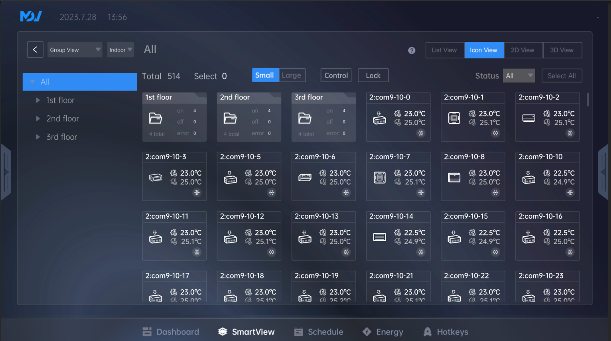Select the 2:com9-10-19 device card
Screen dimensions: 611x341
pos(324,286)
